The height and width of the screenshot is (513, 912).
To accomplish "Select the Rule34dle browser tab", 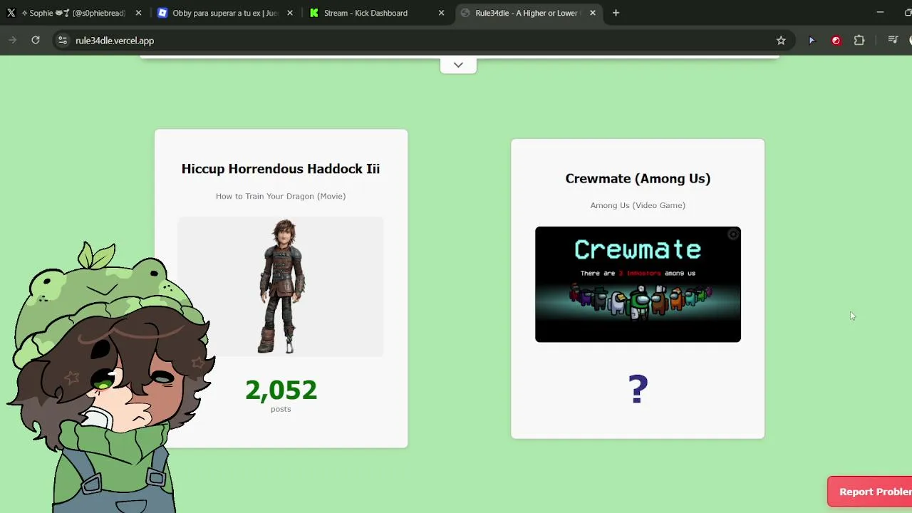I will pos(527,13).
